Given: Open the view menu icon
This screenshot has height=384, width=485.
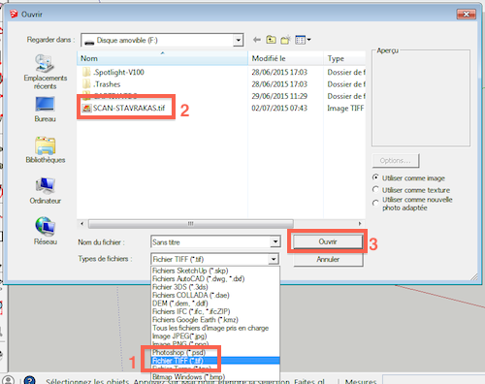Looking at the screenshot, I should pos(303,40).
